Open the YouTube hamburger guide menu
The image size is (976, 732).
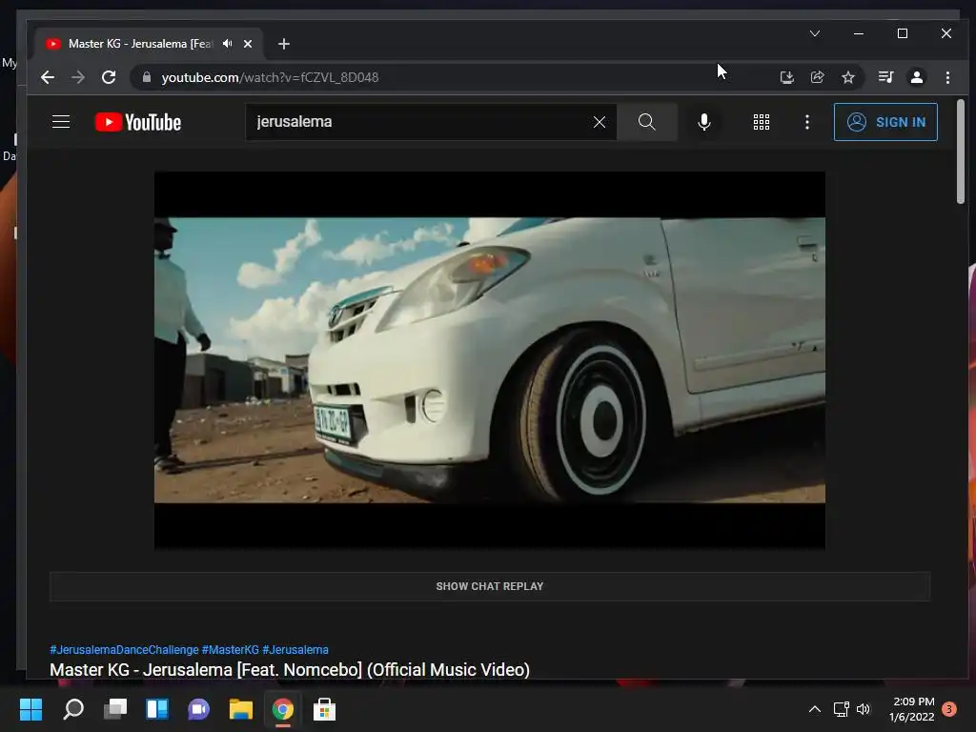[61, 122]
